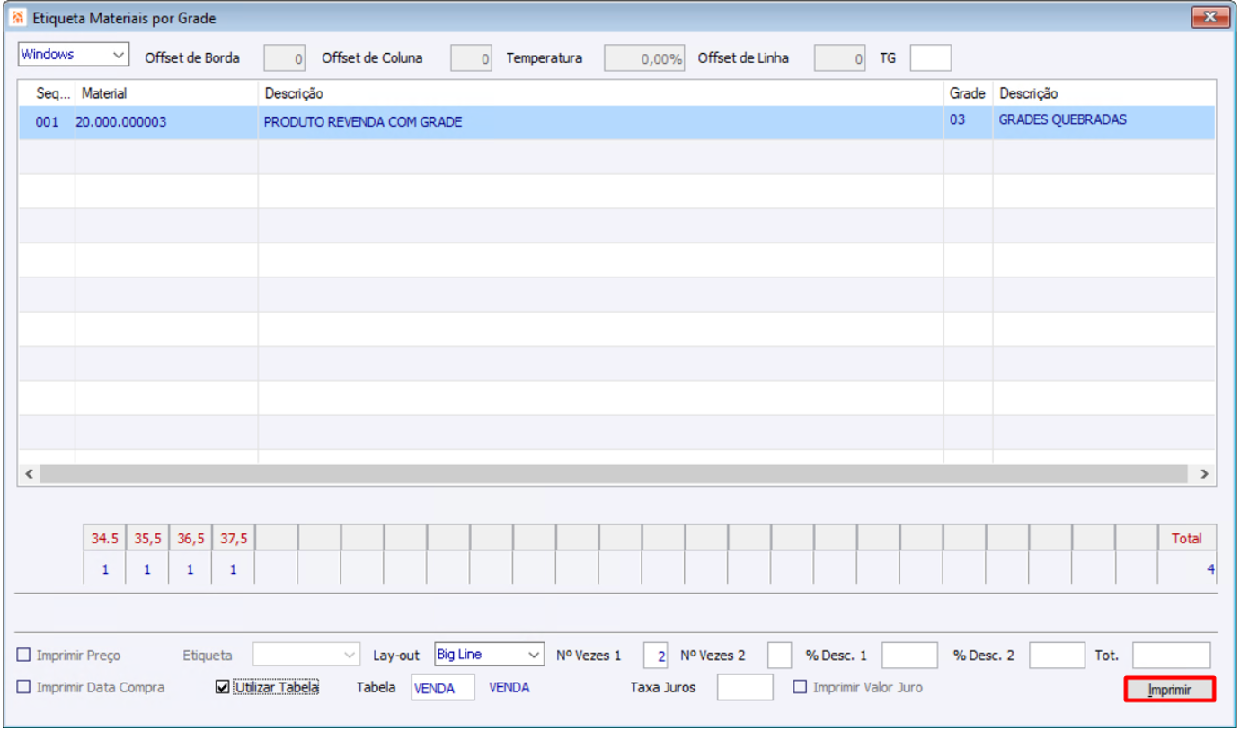Click the TG input field
The image size is (1240, 731).
point(930,58)
